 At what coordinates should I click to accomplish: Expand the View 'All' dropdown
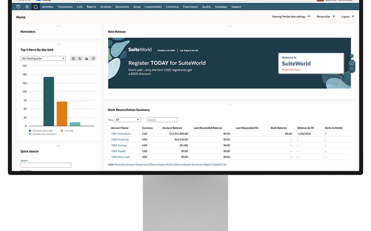coord(128,120)
